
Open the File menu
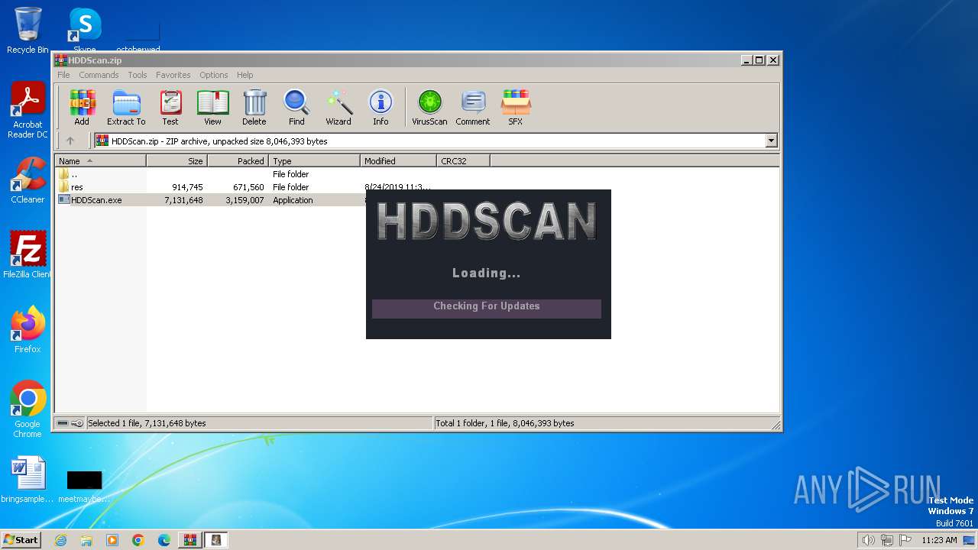63,75
